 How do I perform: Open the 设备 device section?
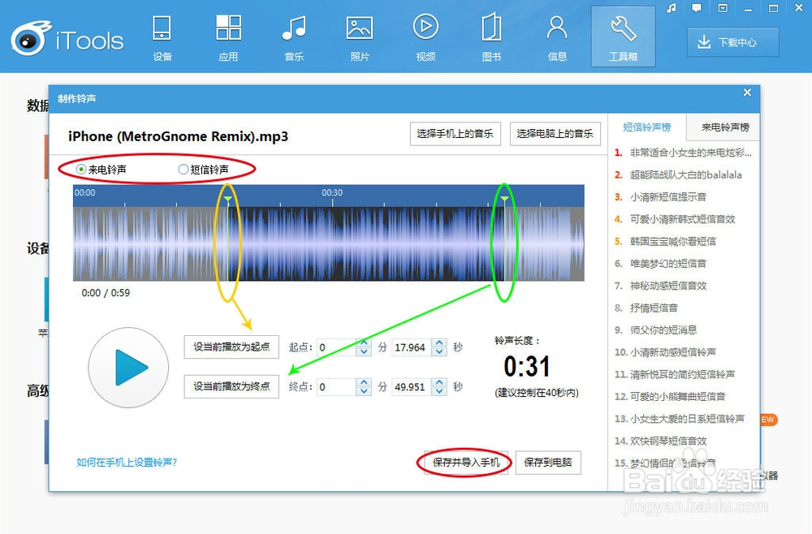coord(162,39)
